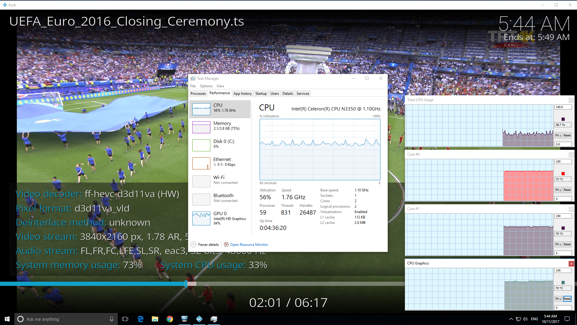Screen dimensions: 577x325
Task: Select CPU graph in Task Manager sidebar
Action: click(220, 109)
